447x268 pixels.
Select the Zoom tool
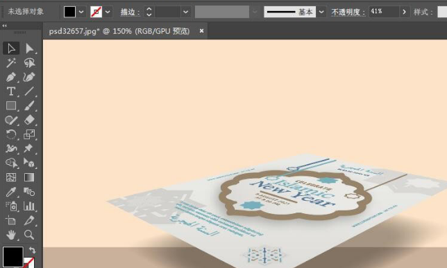click(x=29, y=235)
